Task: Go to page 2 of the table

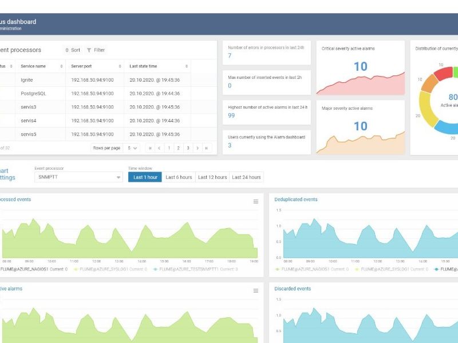Action: coord(178,148)
